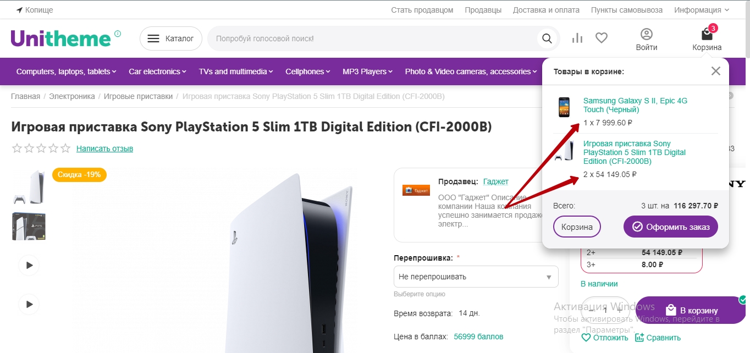Open Samsung Galaxy S II cart item
Viewport: 750px width, 353px height.
pos(635,105)
